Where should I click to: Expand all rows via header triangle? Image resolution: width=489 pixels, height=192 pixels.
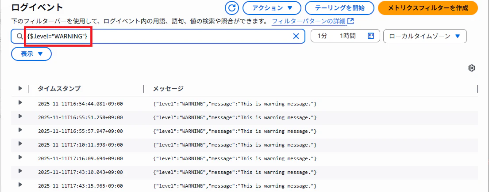point(20,88)
